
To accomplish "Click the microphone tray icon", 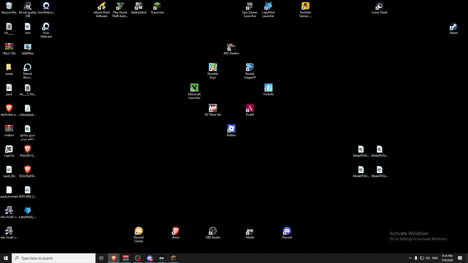I will 416,258.
